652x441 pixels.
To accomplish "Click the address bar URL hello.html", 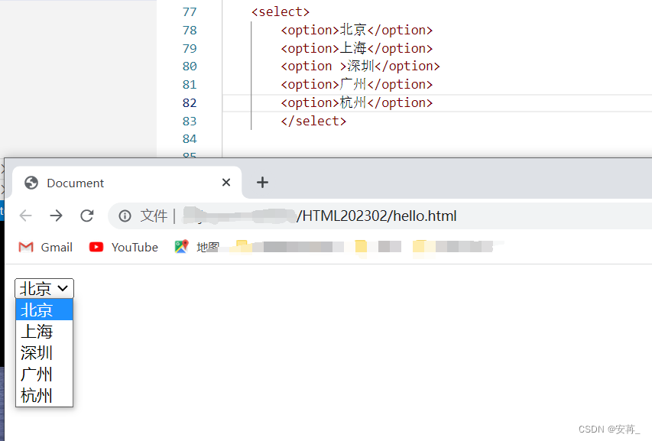I will tap(377, 216).
